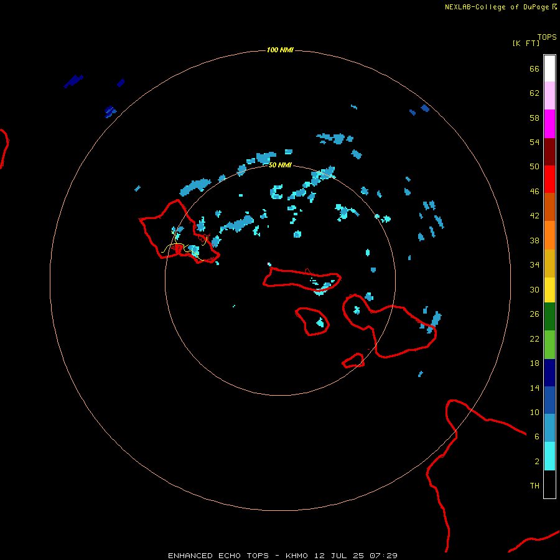Click the light green 26 kft swatch
The width and height of the screenshot is (560, 560).
[x=549, y=345]
